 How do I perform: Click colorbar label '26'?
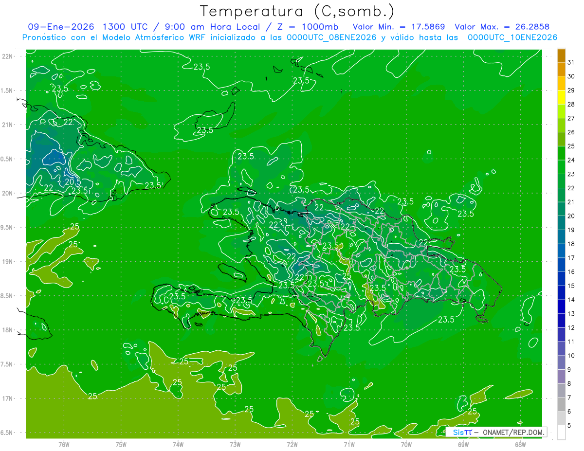tap(571, 132)
